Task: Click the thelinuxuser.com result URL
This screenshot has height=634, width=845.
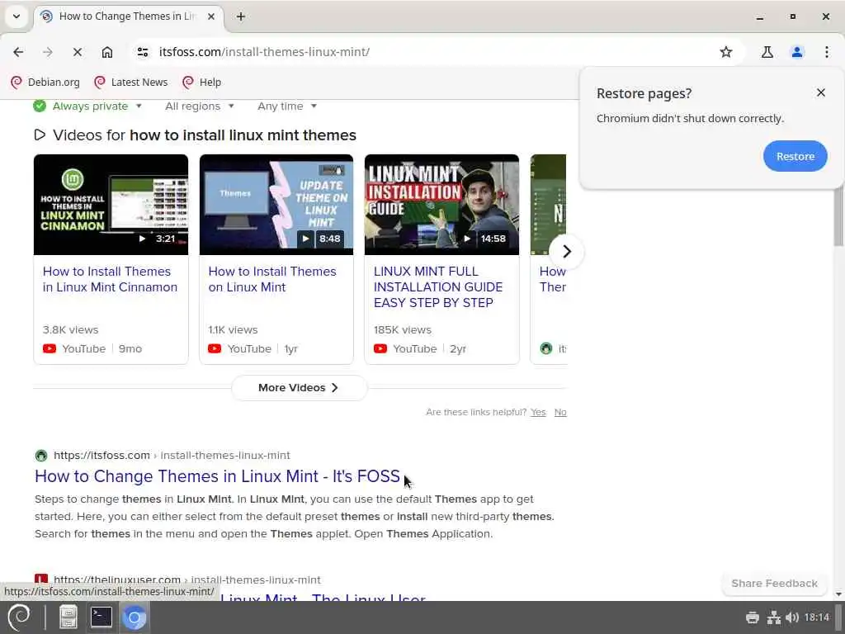Action: pos(187,580)
